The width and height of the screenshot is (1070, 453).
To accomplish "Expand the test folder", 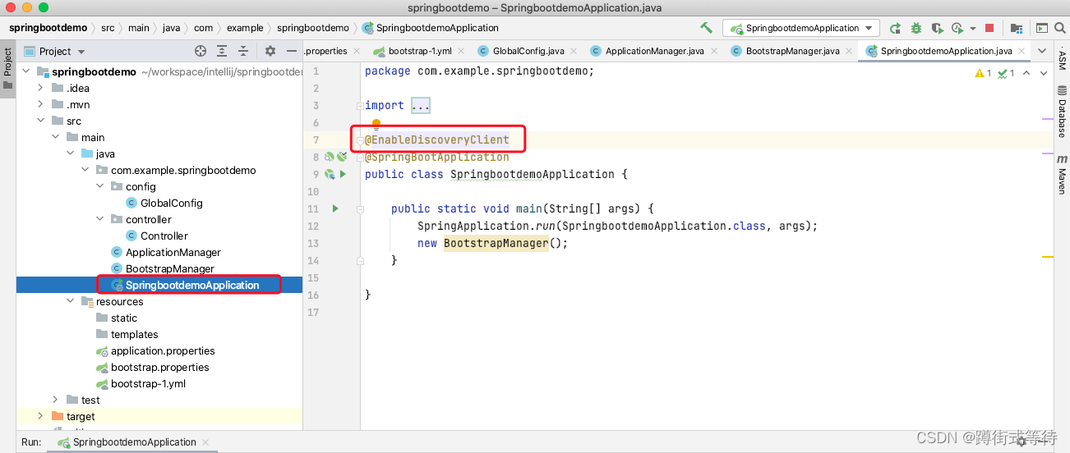I will click(x=56, y=400).
